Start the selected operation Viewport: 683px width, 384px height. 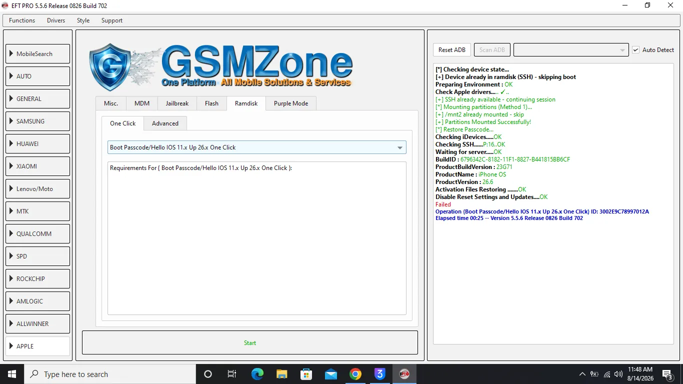(250, 343)
